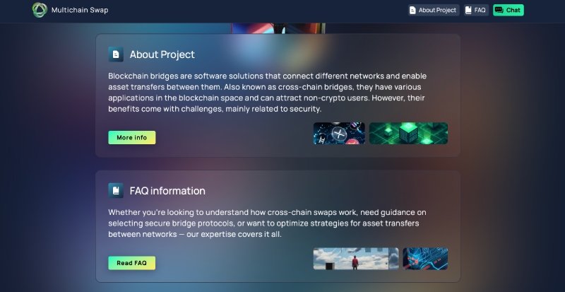Screen dimensions: 565x292
Task: Select the FAQ text in the top navigation
Action: click(x=480, y=10)
